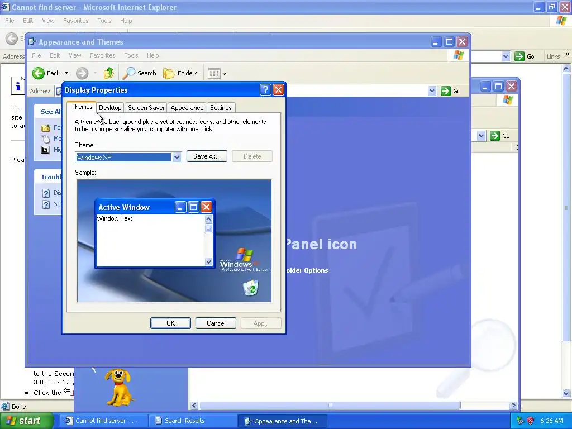Open the Sound troubleshooter help icon
Screen dimensions: 572x429
click(46, 204)
